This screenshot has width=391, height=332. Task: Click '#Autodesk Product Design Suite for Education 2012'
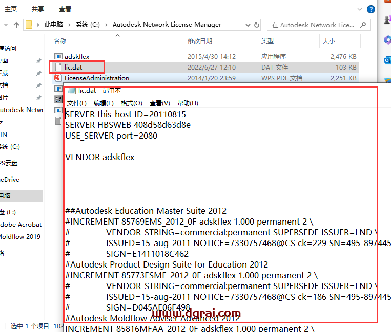coord(167,264)
